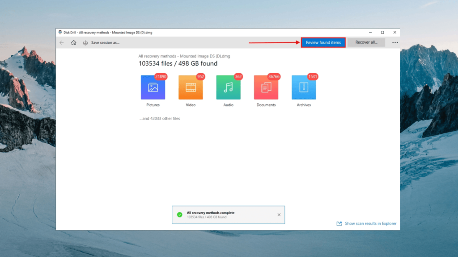The image size is (458, 257).
Task: Click the session power icon near Save session
Action: pyautogui.click(x=85, y=42)
